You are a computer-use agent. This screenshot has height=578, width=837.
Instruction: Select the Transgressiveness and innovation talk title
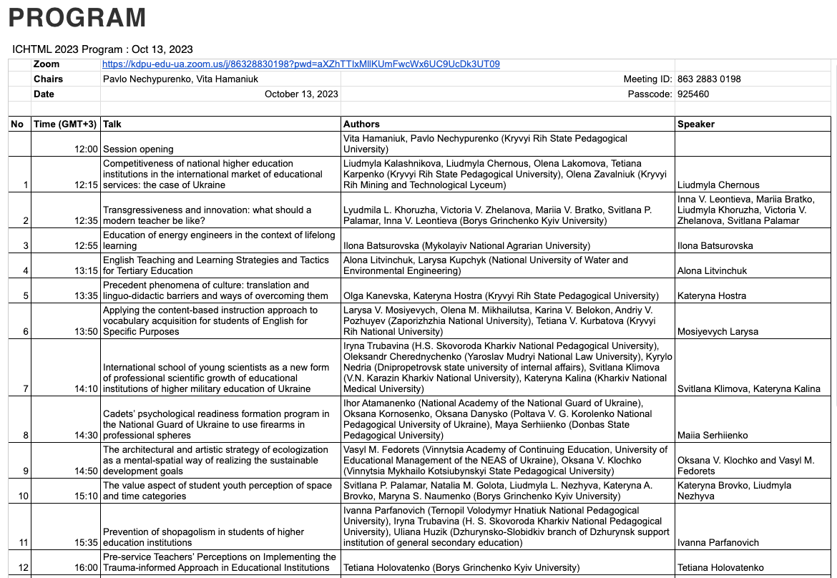tap(207, 215)
